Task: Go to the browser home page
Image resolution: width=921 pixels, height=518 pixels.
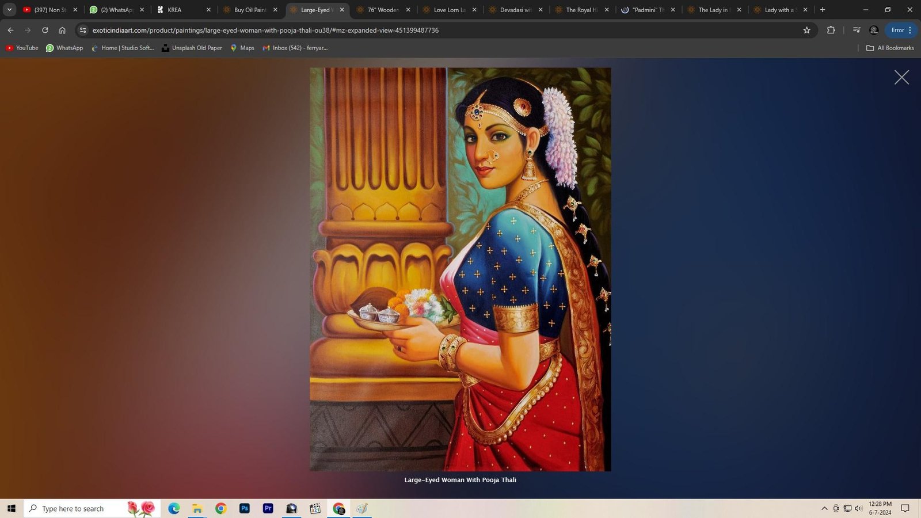Action: [x=62, y=30]
